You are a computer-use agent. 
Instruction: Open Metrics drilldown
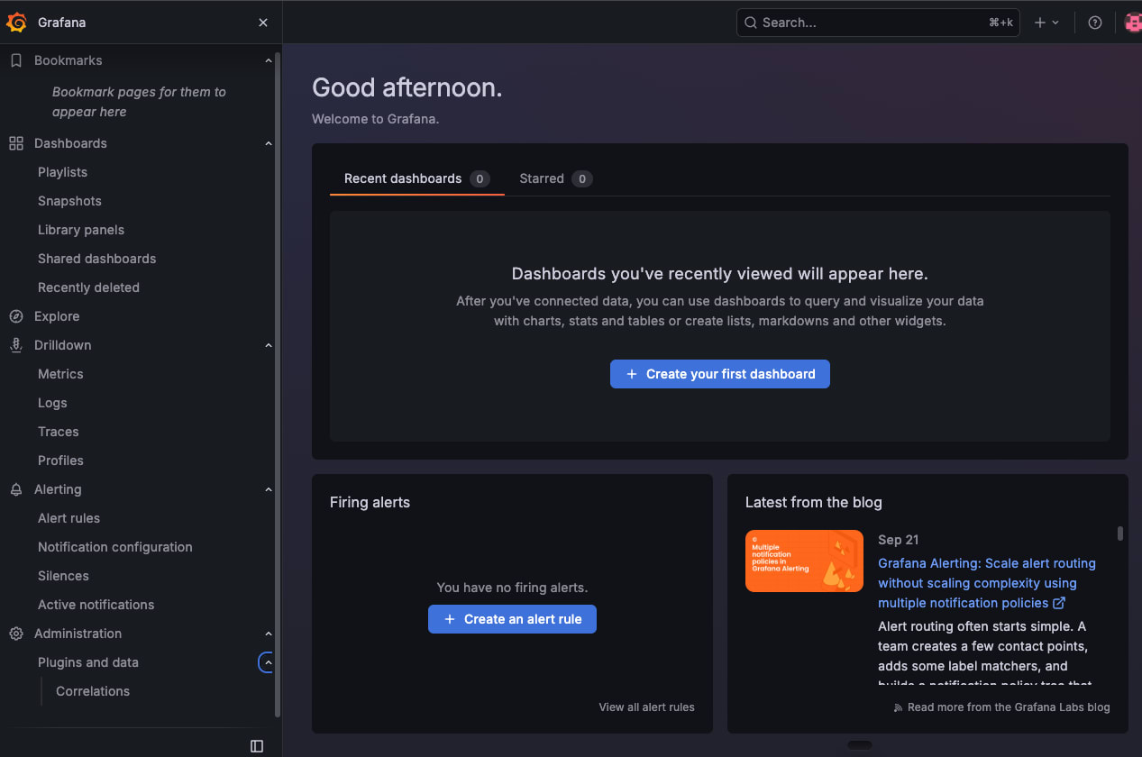[x=60, y=374]
